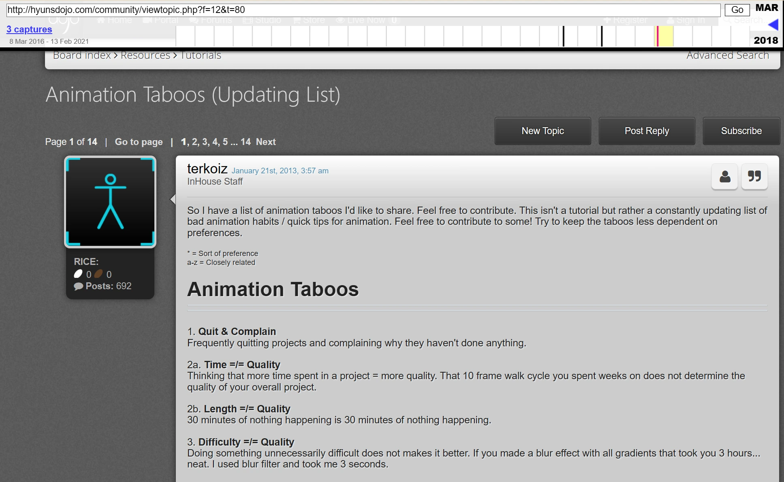Click the user profile icon on terkoiz's post

click(724, 177)
